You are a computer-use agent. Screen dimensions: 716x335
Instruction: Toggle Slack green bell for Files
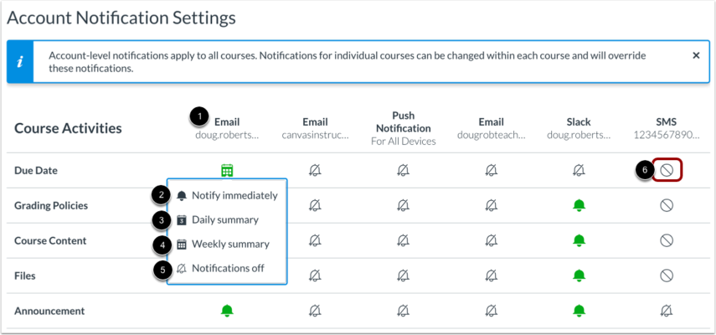(579, 276)
